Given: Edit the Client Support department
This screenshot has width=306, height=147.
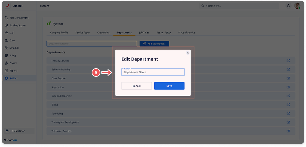Looking at the screenshot, I should (288, 78).
